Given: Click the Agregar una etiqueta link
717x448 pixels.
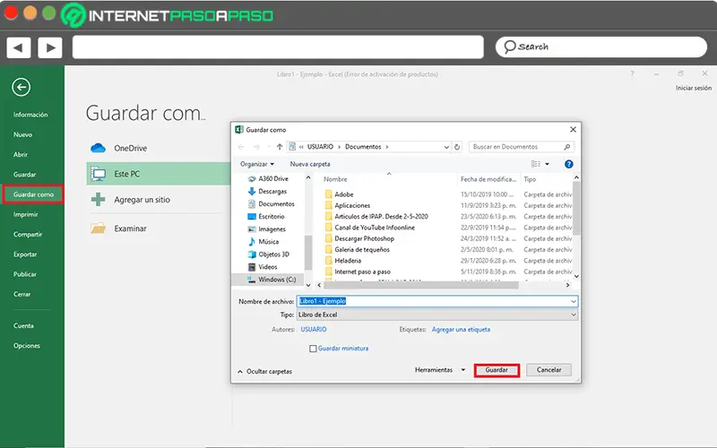Looking at the screenshot, I should tap(461, 329).
